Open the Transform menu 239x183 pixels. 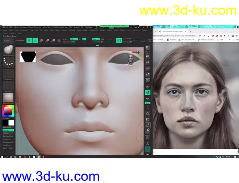(136, 30)
